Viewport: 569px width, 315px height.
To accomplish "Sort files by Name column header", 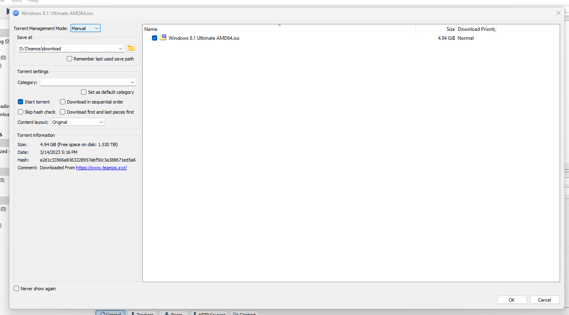I will coord(279,29).
